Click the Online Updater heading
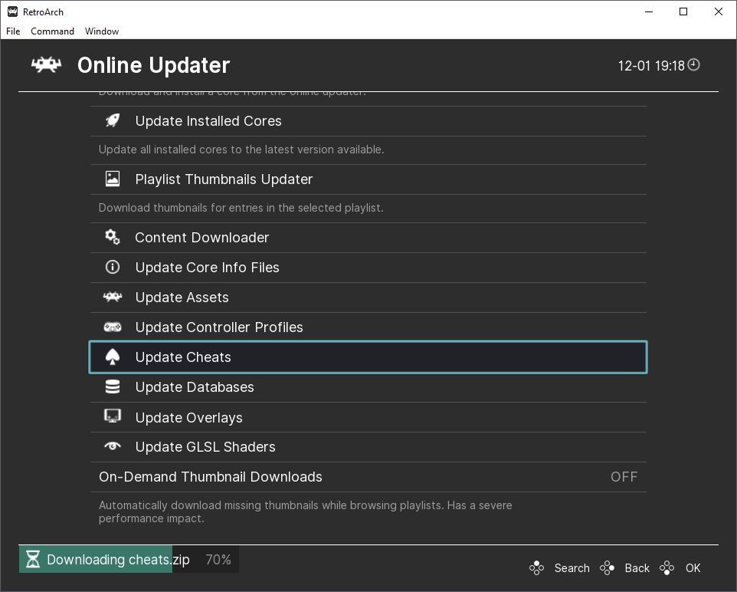 [x=153, y=65]
